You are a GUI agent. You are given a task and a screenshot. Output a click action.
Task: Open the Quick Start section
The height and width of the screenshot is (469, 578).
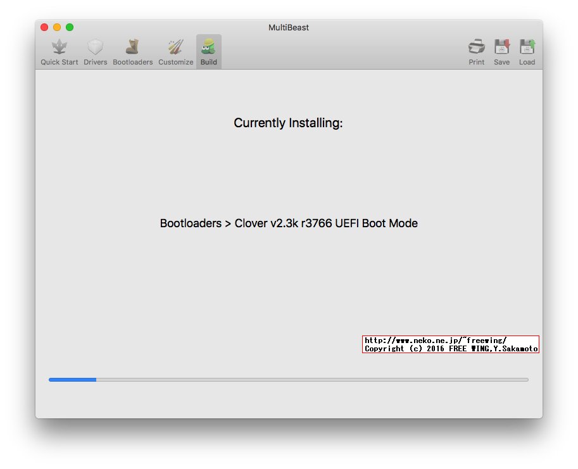pyautogui.click(x=59, y=52)
